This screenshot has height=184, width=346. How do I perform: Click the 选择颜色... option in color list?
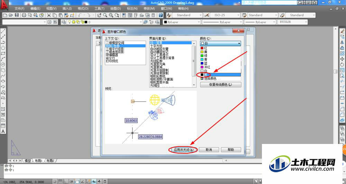[220, 79]
